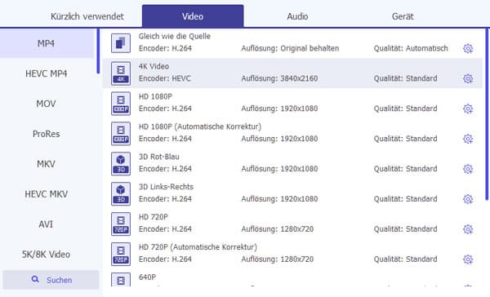Select HD 1080P (Automatische Korrektur) preset
Viewport: 490px width, 297px height.
pyautogui.click(x=292, y=134)
